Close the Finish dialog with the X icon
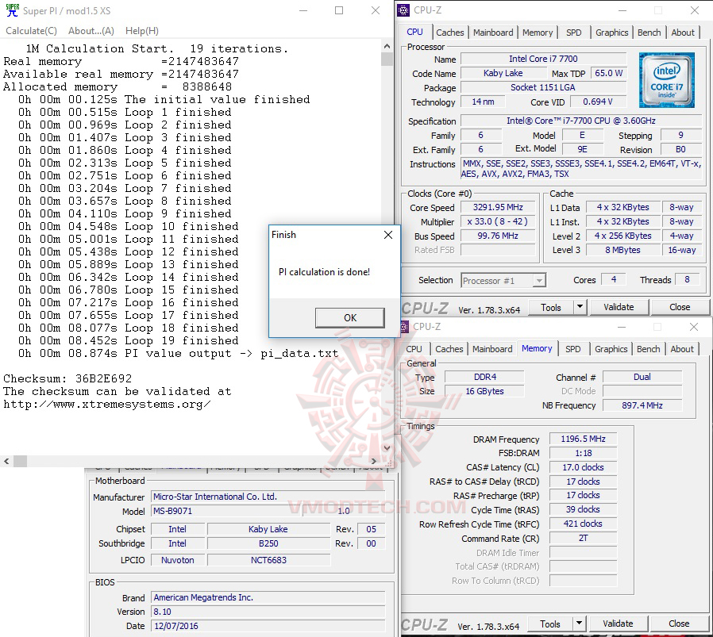The image size is (713, 637). click(x=388, y=235)
